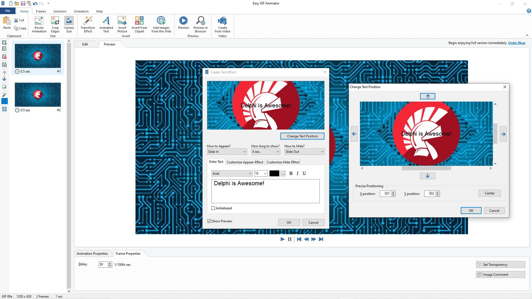Click the Save floppy icon in quick access toolbar
The width and height of the screenshot is (532, 299).
(23, 4)
